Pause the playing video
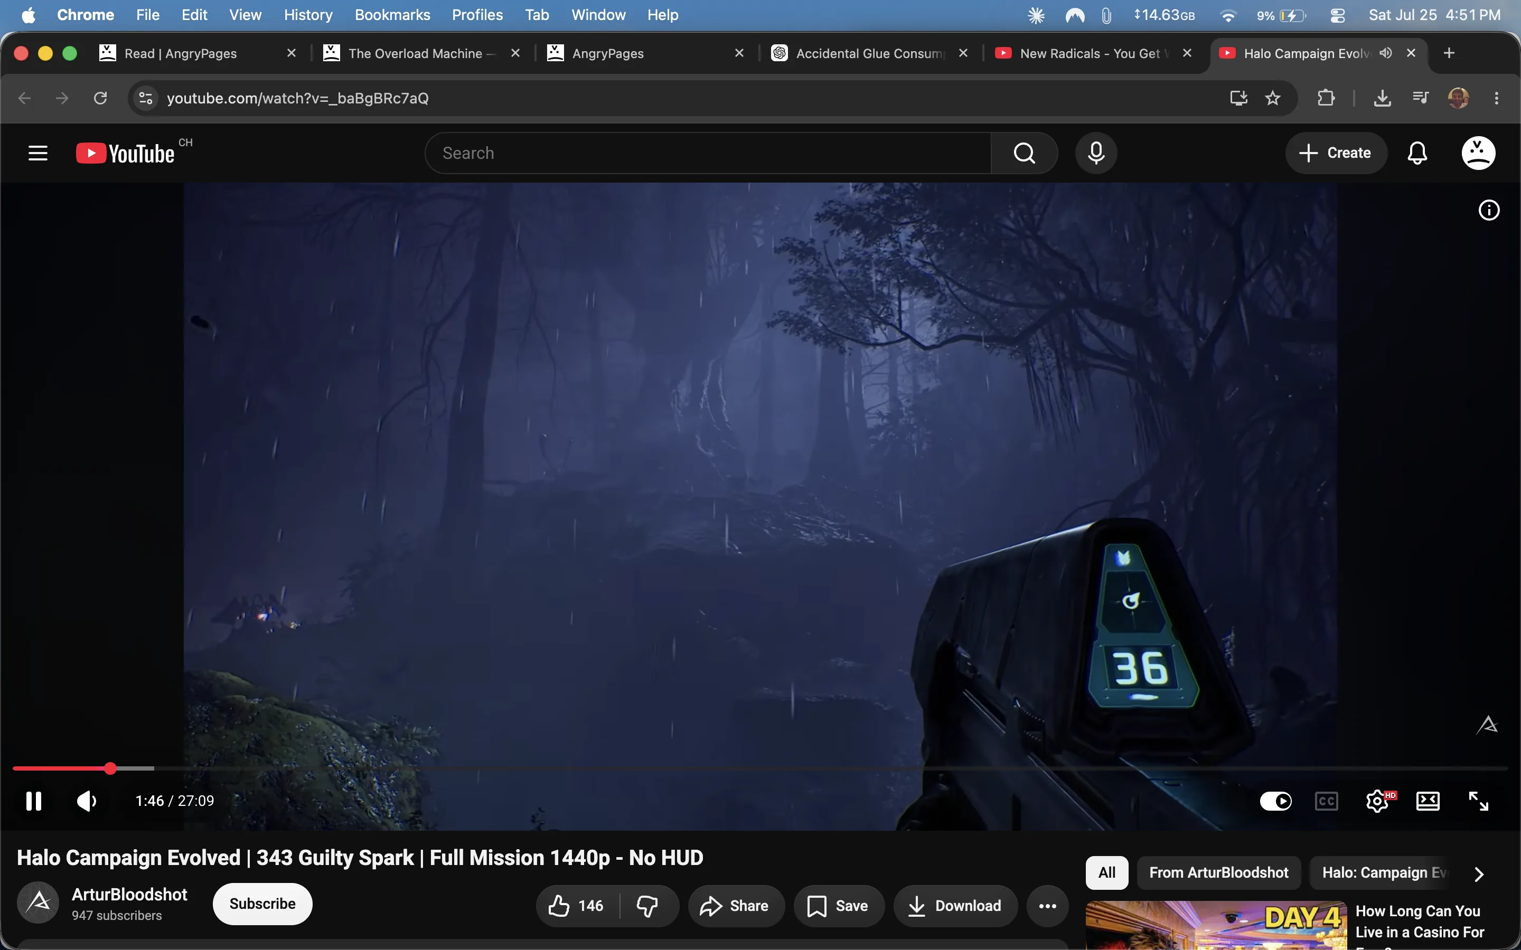Image resolution: width=1521 pixels, height=950 pixels. [34, 801]
